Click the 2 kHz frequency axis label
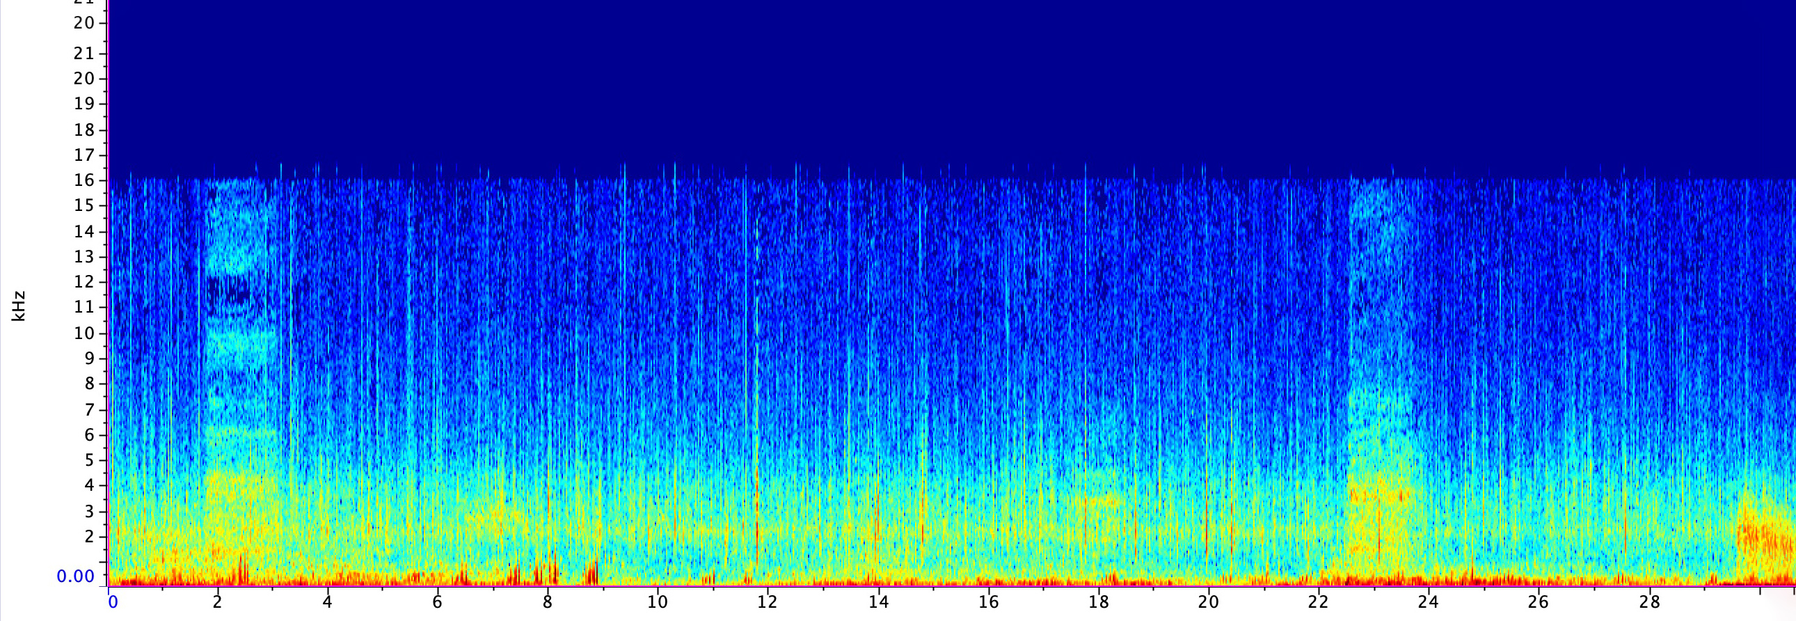Image resolution: width=1796 pixels, height=621 pixels. point(88,537)
